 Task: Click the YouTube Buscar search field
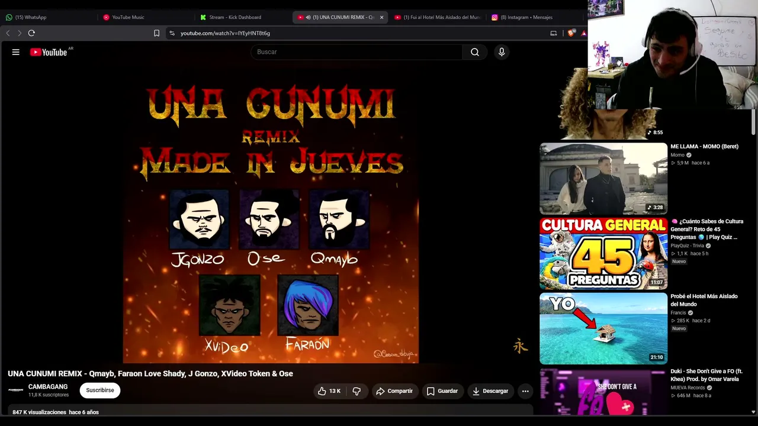[x=356, y=52]
